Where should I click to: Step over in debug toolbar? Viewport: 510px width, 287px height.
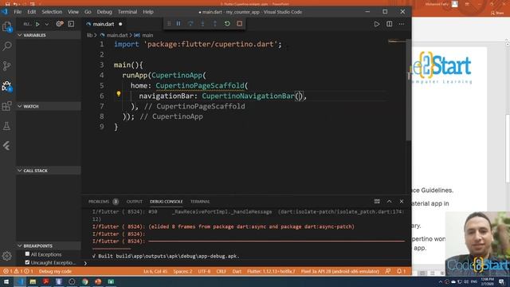(x=190, y=24)
